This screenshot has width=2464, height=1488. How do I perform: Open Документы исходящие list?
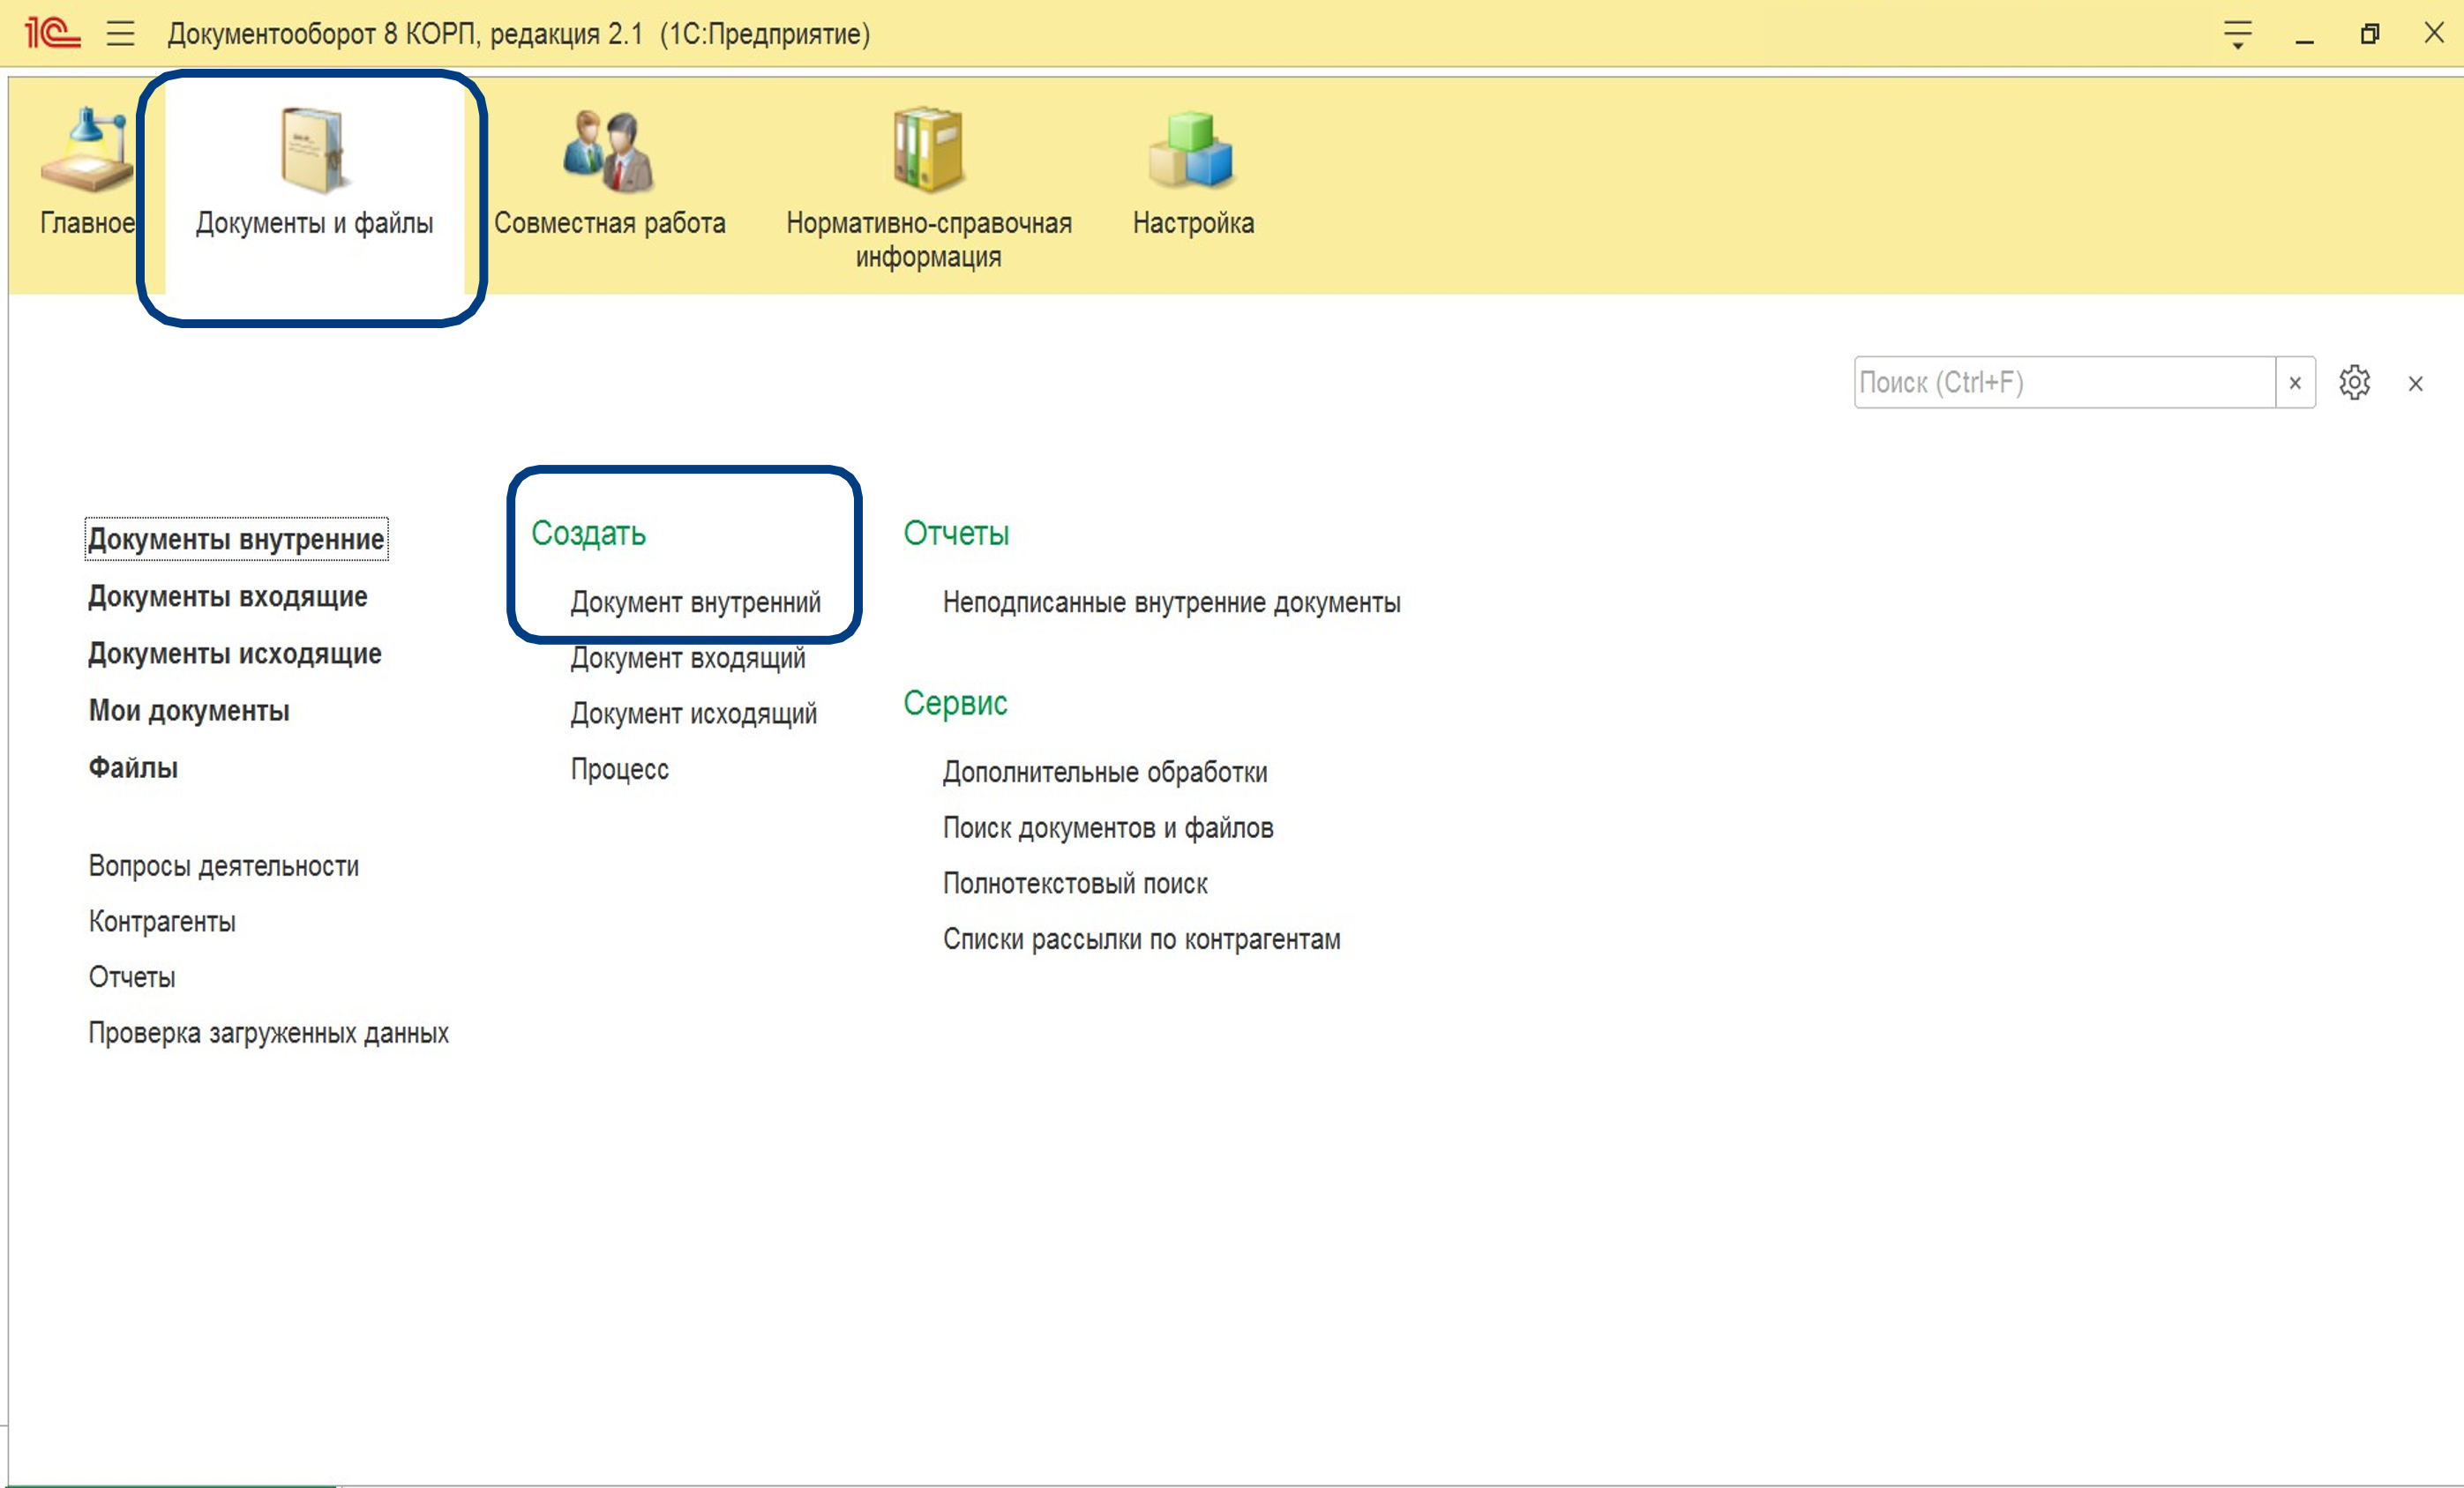click(235, 654)
